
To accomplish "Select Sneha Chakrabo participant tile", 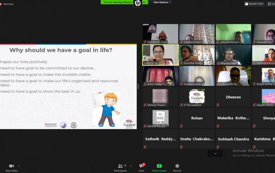I will 197,139.
